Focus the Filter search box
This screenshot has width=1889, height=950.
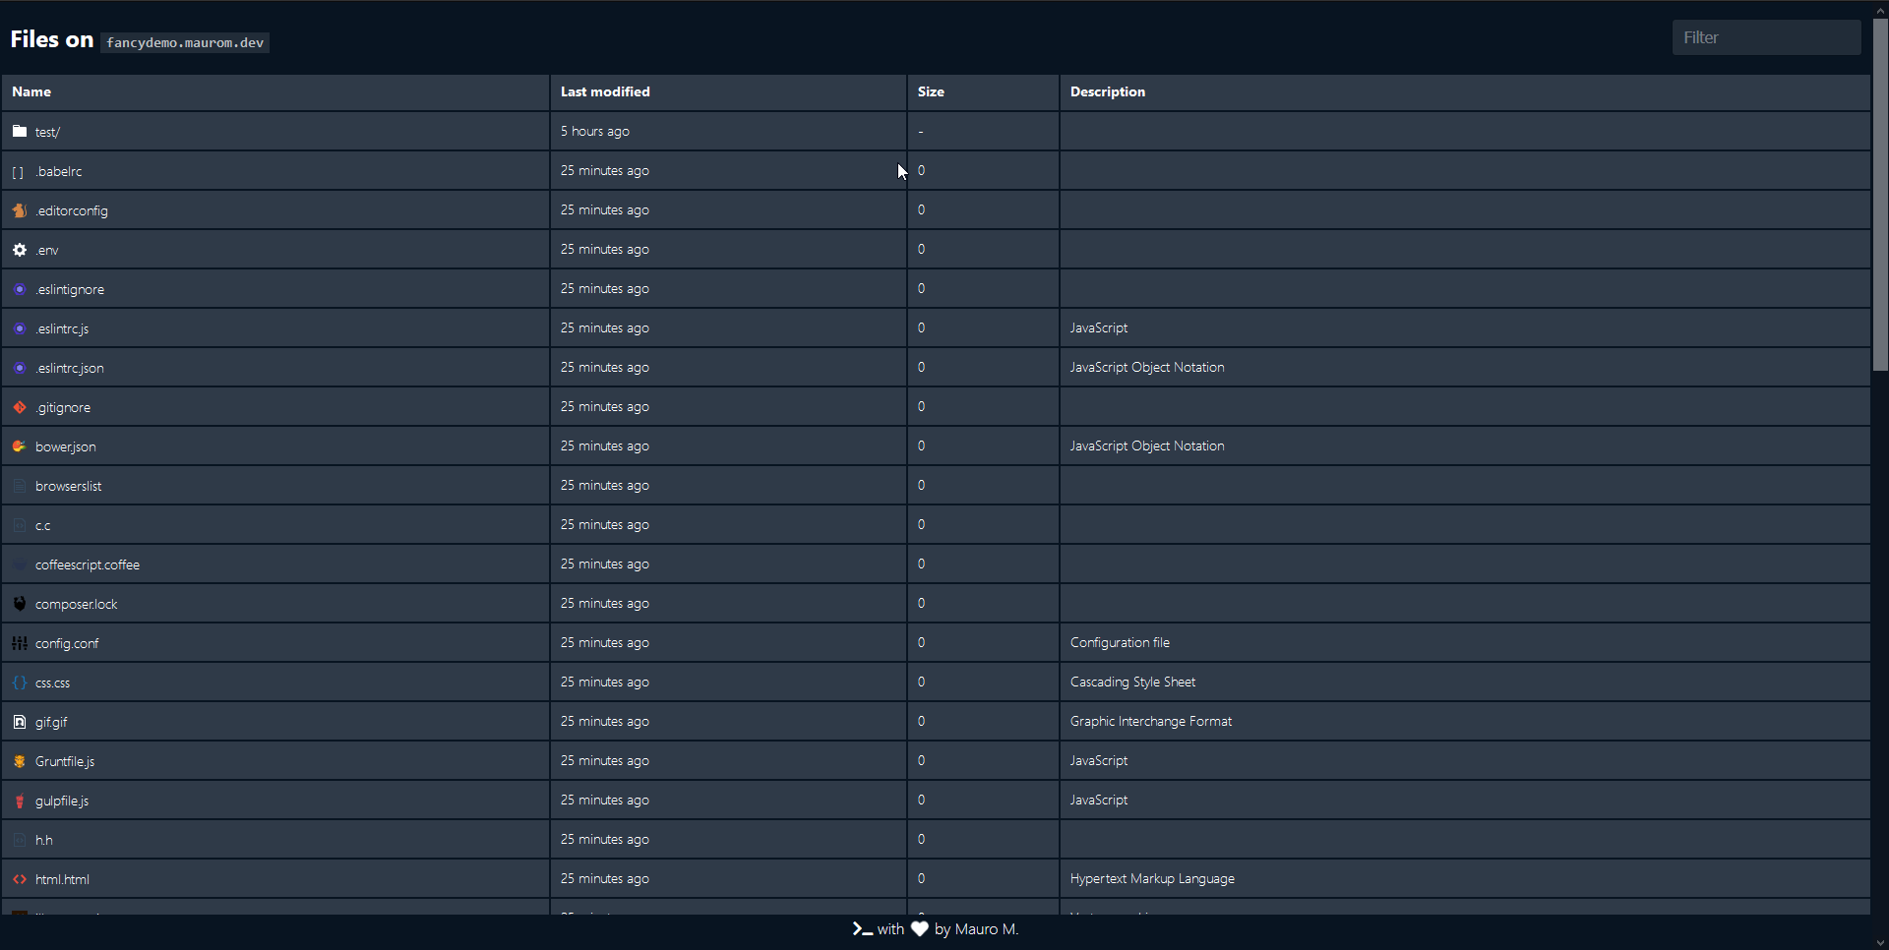(1766, 37)
